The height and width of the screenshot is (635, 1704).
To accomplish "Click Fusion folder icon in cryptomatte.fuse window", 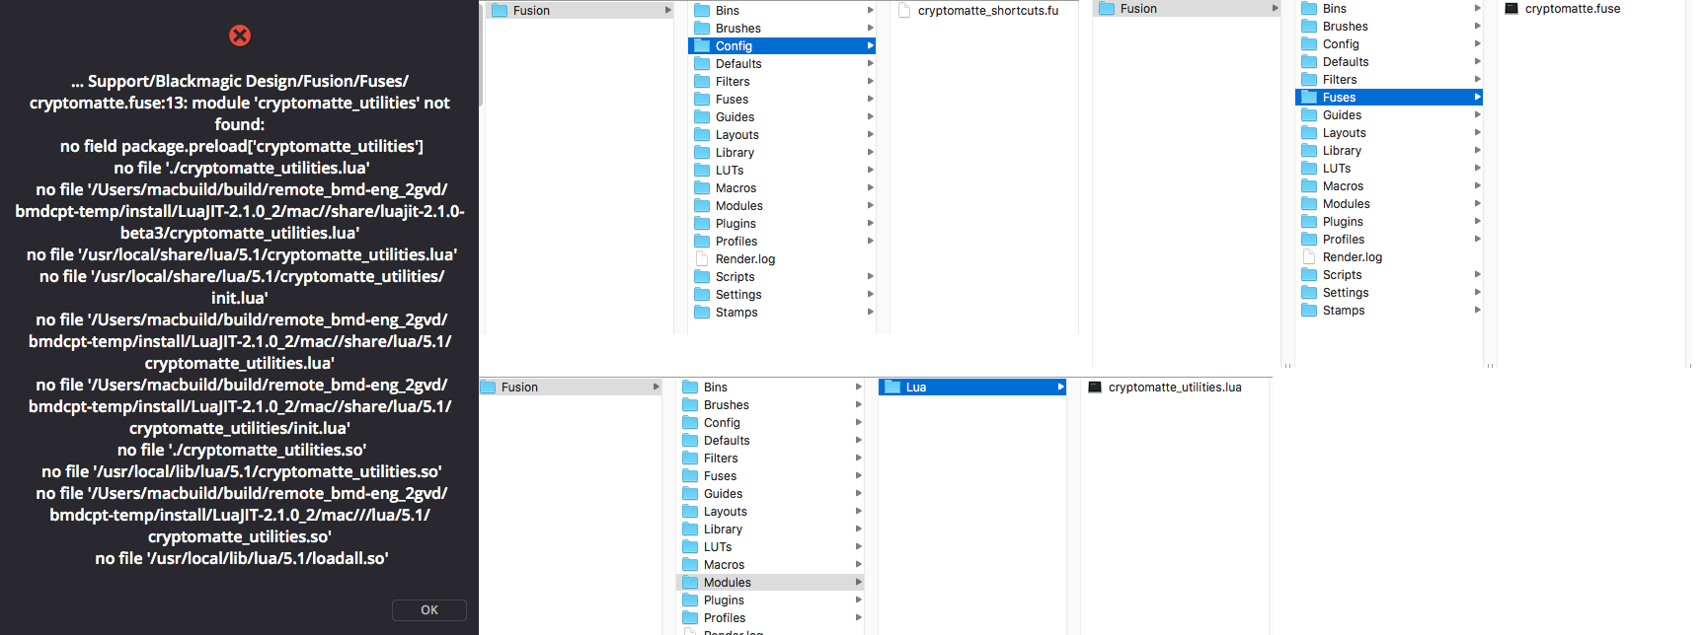I will tap(1107, 9).
